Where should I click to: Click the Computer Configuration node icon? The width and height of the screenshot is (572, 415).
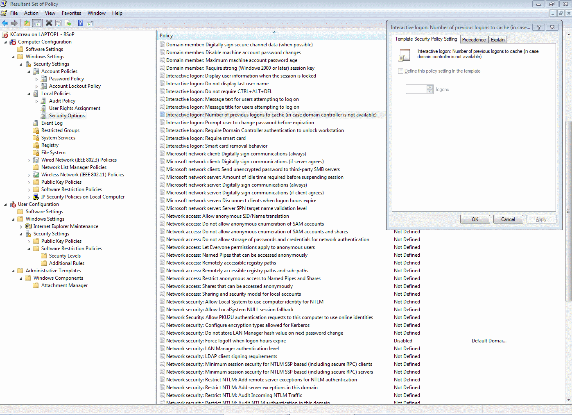[x=13, y=42]
